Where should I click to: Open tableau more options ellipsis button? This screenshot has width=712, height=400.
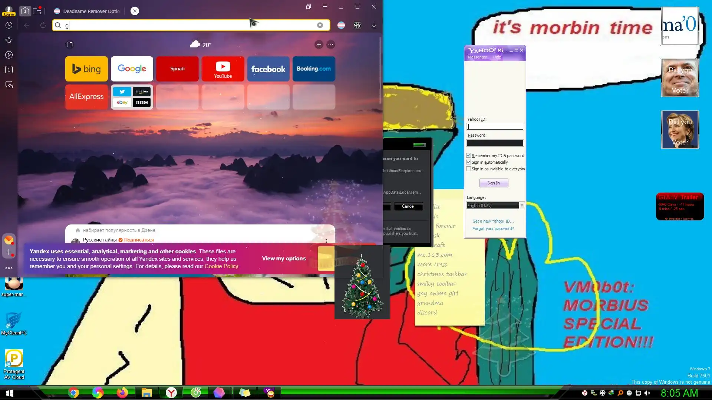(x=331, y=44)
